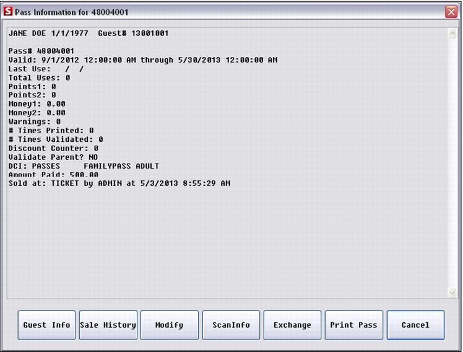Click the JANE DOE guest header line
The width and height of the screenshot is (463, 352).
(x=88, y=33)
